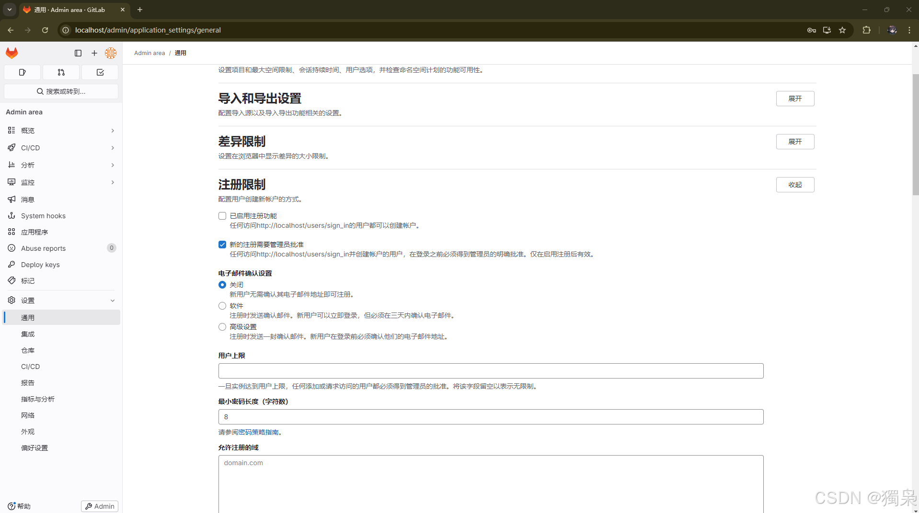Click the CI/CD rocket icon in sidebar

(x=11, y=147)
